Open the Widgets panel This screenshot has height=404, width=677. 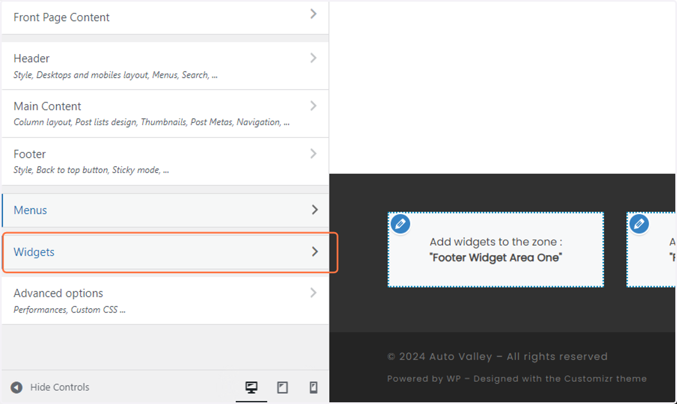165,252
